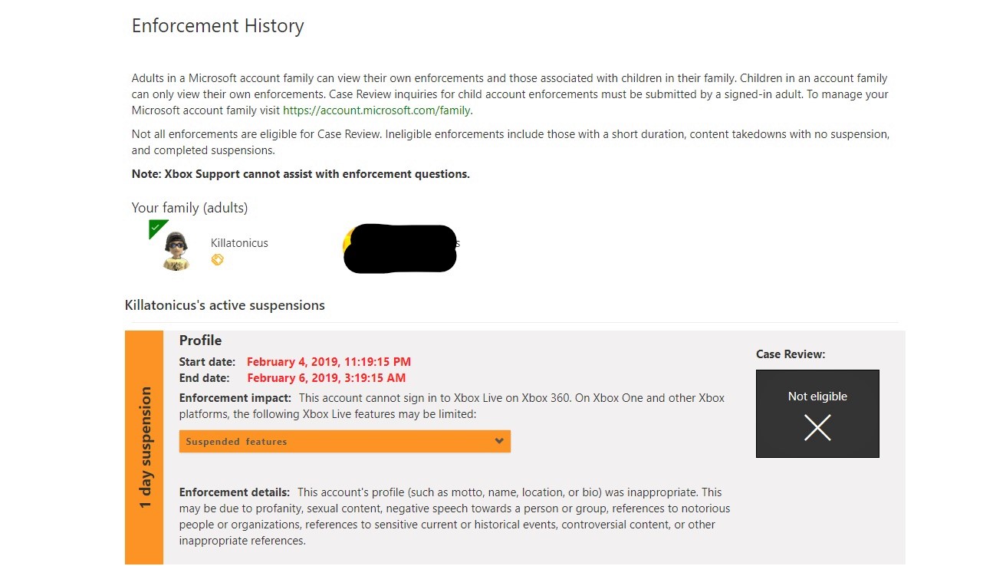Screen dimensions: 1006x566
Task: Click the February 6, 2019 end date
Action: [327, 378]
